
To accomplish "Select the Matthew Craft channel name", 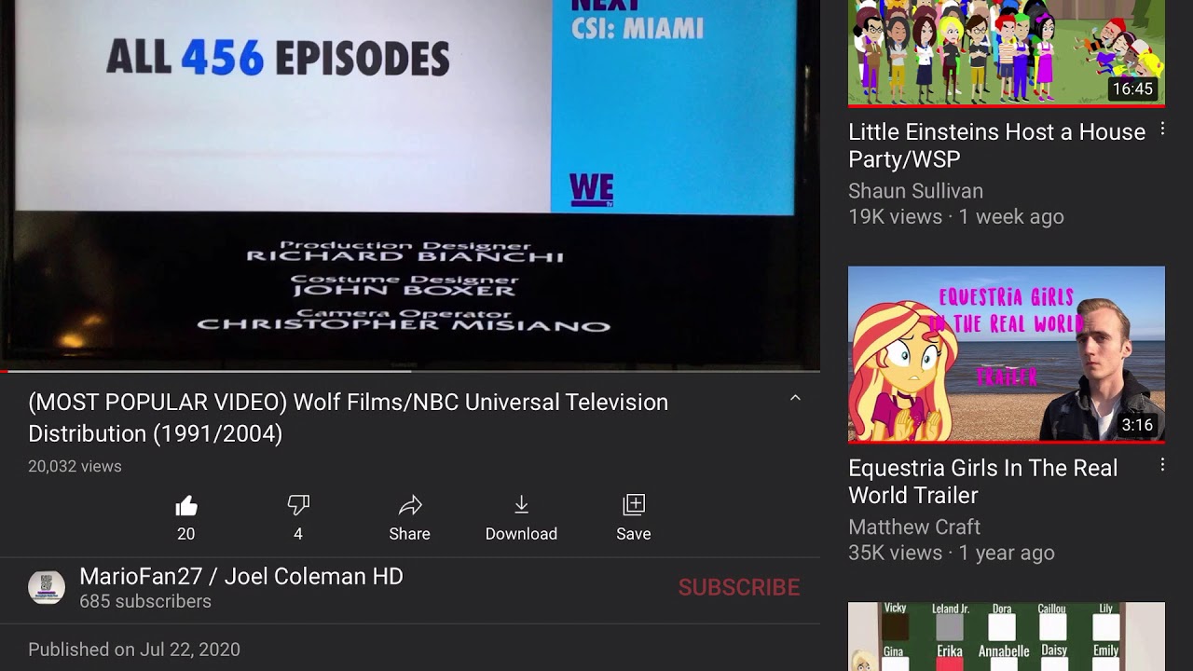I will (x=914, y=527).
